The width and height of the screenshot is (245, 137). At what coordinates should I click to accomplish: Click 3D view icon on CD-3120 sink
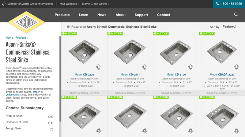coord(190,67)
